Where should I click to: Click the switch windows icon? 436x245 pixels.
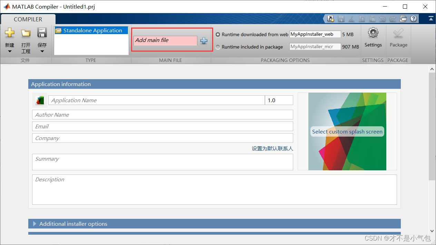point(403,19)
